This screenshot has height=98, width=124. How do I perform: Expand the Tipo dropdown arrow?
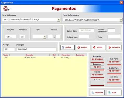[45, 37]
